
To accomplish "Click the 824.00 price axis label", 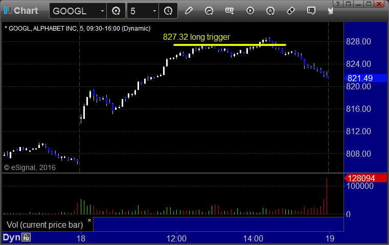I will (358, 64).
